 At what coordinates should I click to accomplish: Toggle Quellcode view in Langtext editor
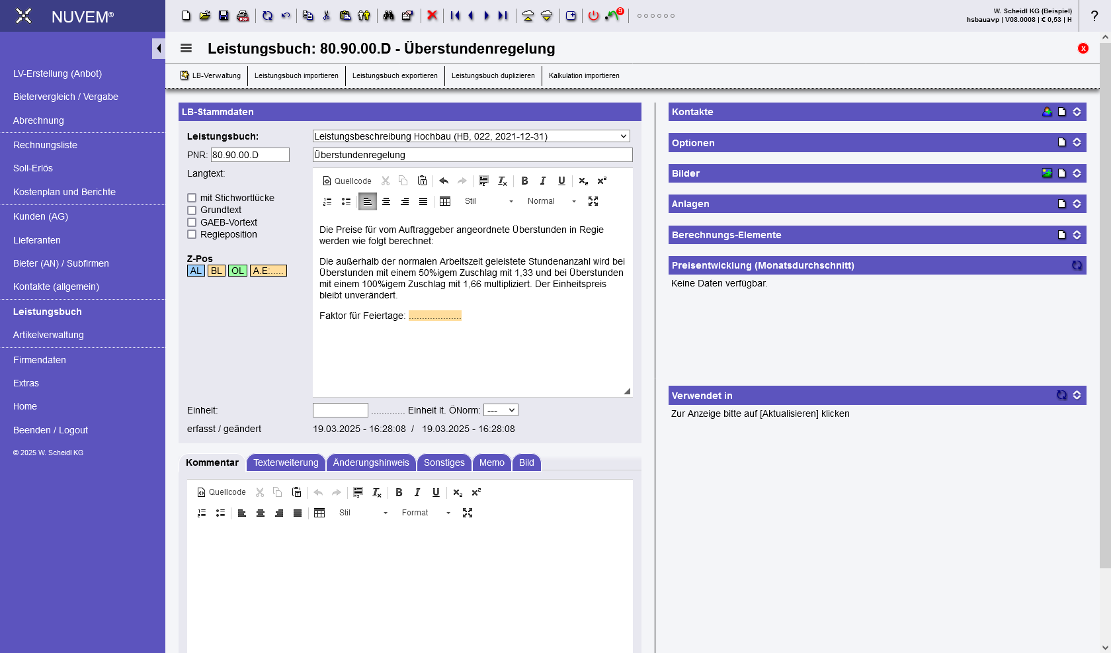347,181
